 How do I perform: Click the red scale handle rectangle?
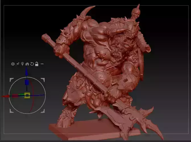pyautogui.click(x=15, y=96)
